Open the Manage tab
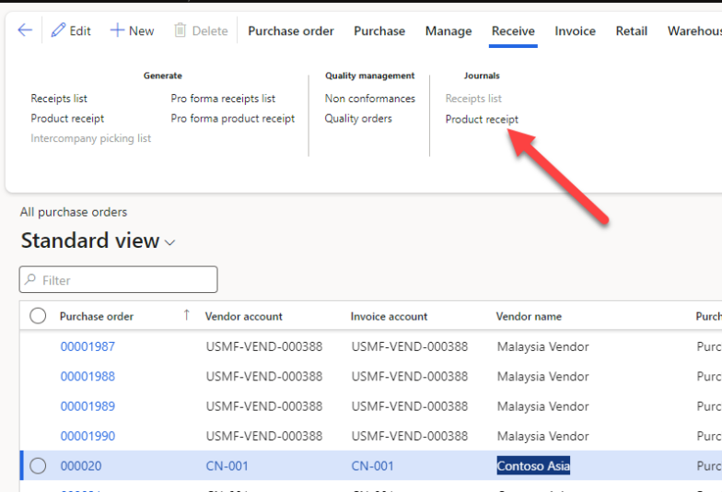This screenshot has width=722, height=492. (448, 30)
